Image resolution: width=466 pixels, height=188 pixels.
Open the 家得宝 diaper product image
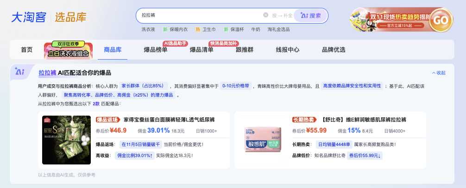[67, 140]
